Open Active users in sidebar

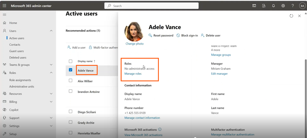(17, 38)
